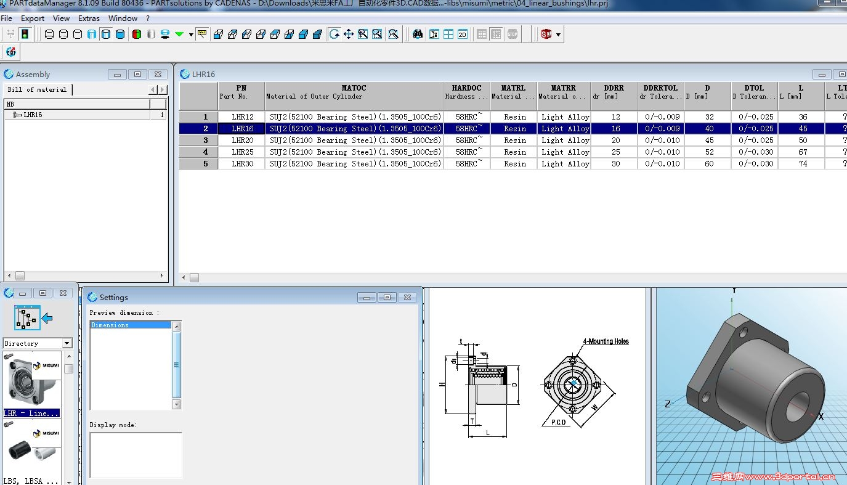
Task: Click the red SW SolidWorks export icon
Action: pos(546,35)
